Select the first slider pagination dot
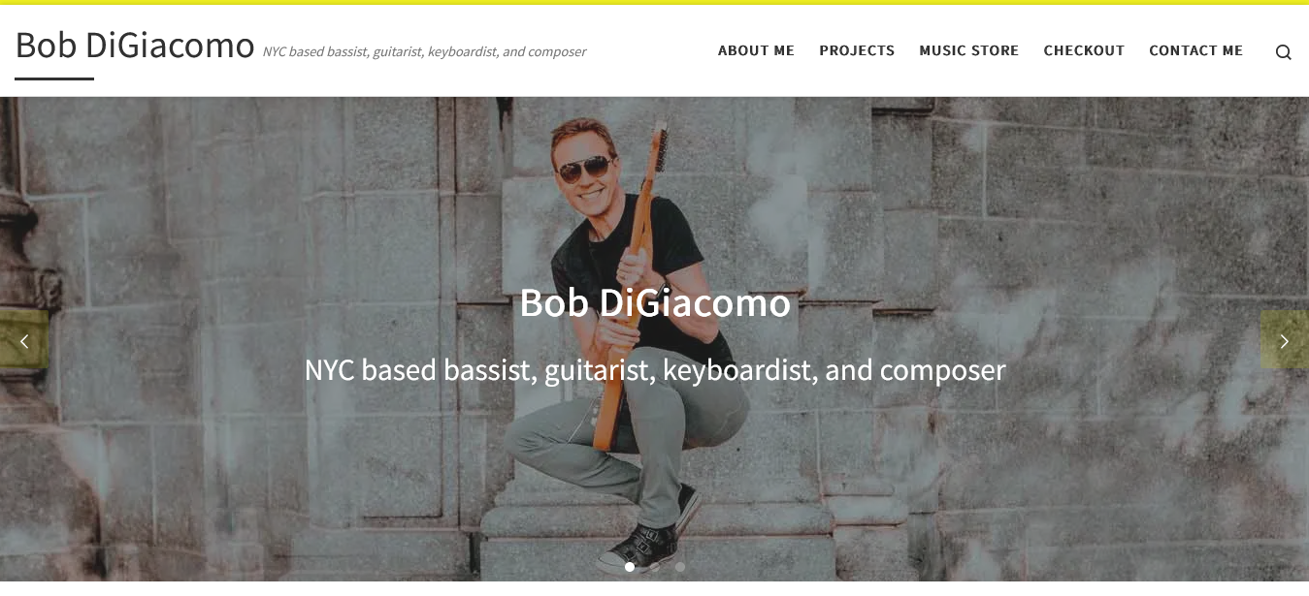 tap(630, 567)
